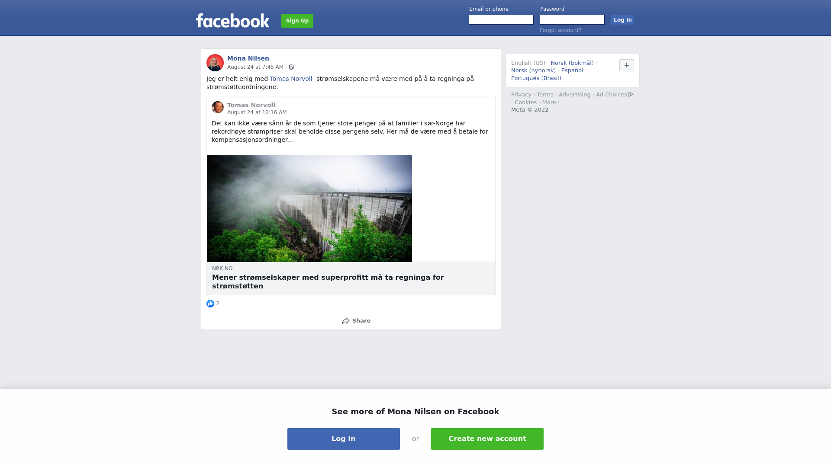Focus the Password input field
The height and width of the screenshot is (467, 831).
[x=572, y=20]
